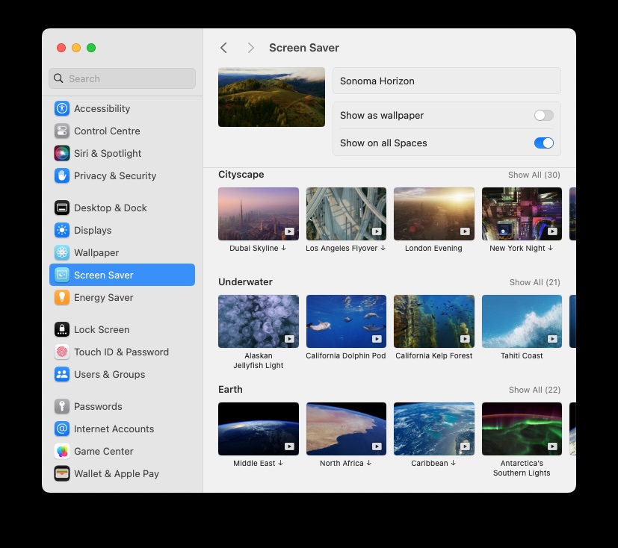
Task: Select the Caribbean thumbnail
Action: tap(434, 429)
